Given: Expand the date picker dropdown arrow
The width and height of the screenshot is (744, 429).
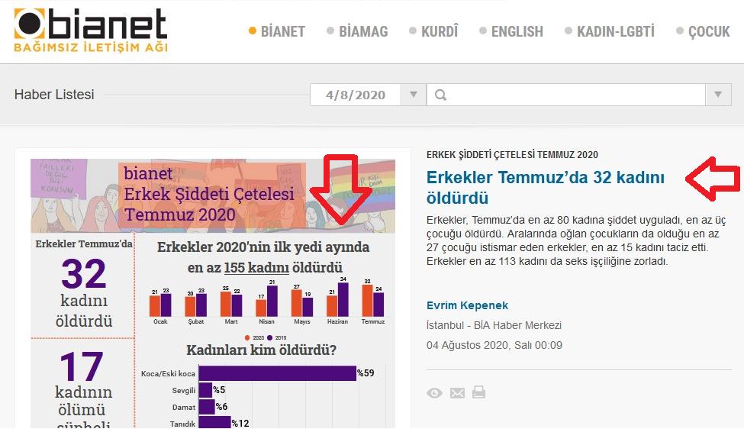Looking at the screenshot, I should tap(414, 95).
